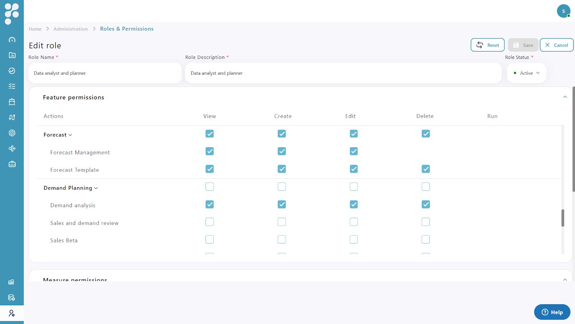
Task: Check Sales and demand review View checkbox
Action: pyautogui.click(x=210, y=222)
